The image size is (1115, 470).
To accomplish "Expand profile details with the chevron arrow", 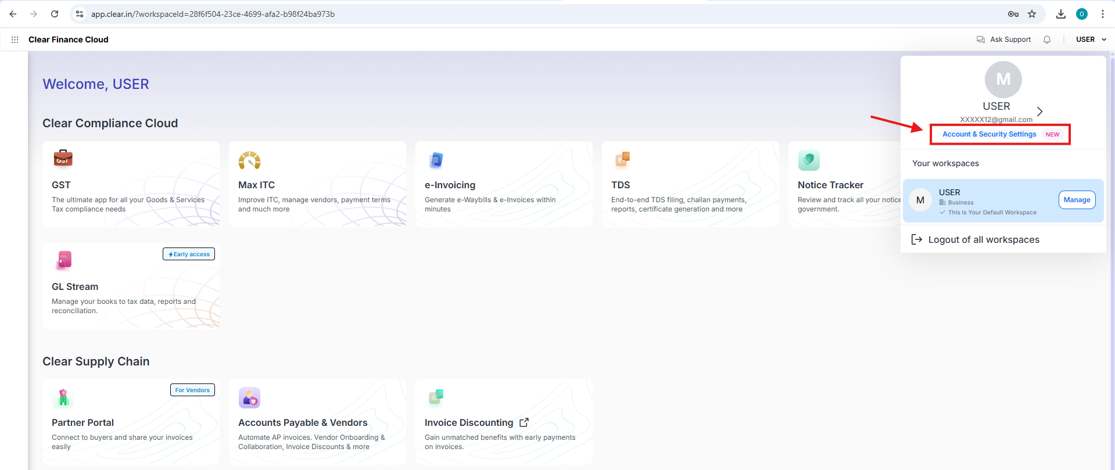I will click(1039, 111).
